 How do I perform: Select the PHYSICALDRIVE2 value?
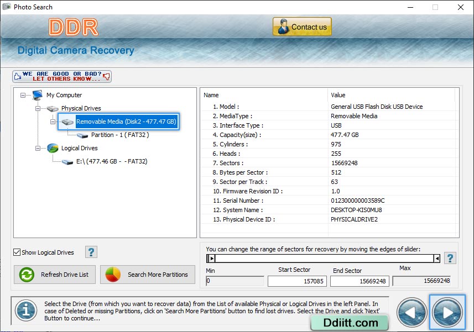pos(354,219)
